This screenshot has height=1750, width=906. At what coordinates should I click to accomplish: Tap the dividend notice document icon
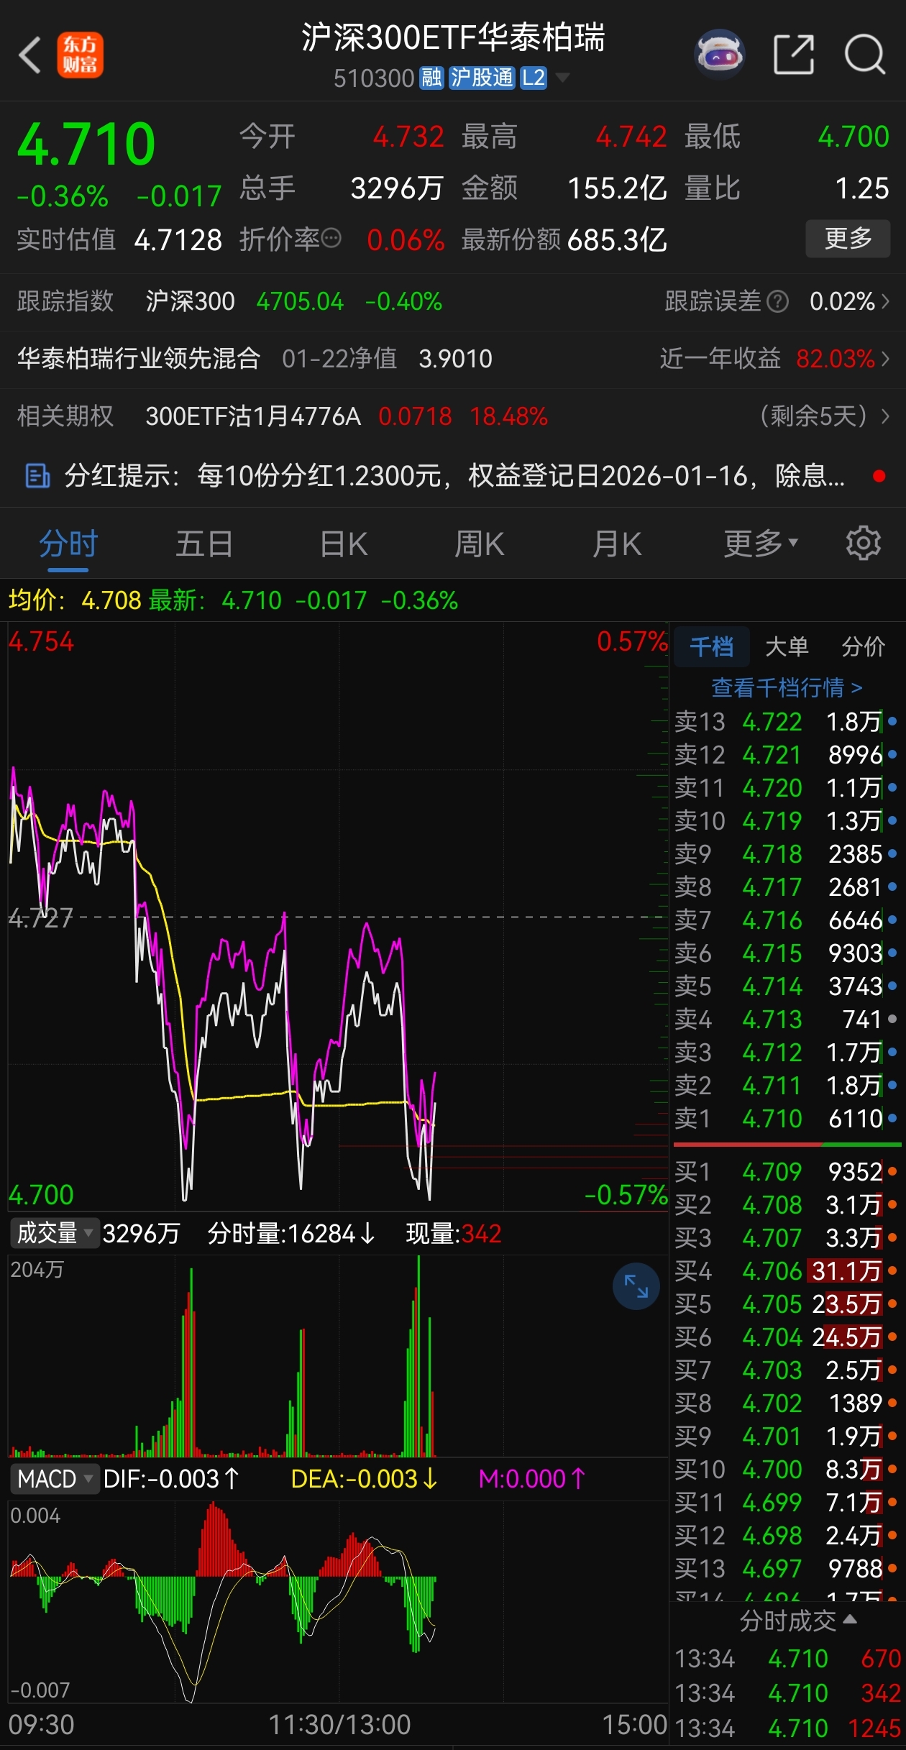click(x=37, y=476)
